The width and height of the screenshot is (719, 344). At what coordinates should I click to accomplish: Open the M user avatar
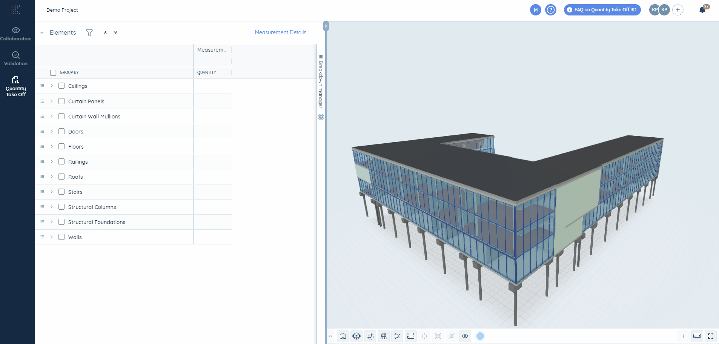[x=536, y=10]
